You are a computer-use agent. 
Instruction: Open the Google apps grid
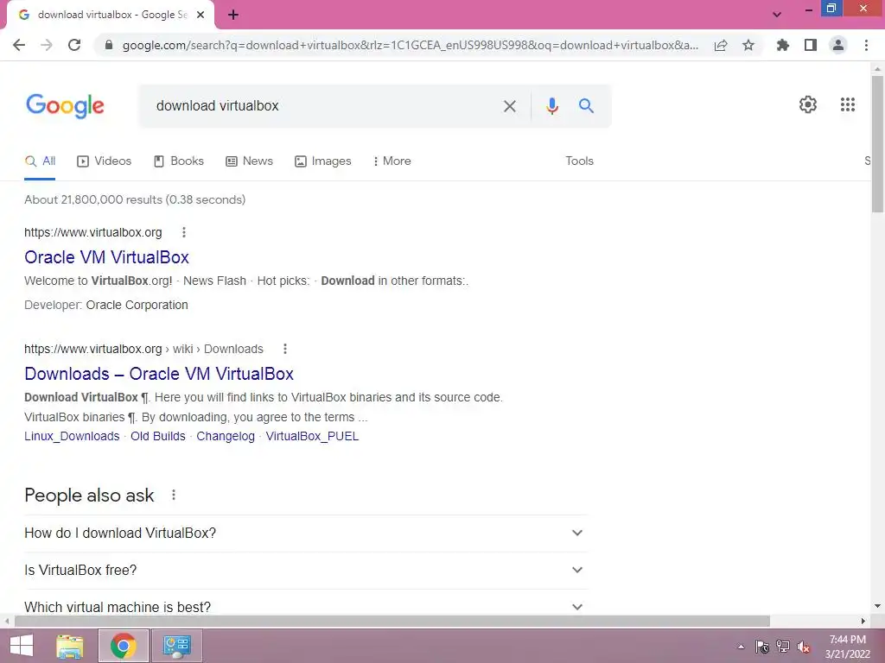[x=848, y=104]
